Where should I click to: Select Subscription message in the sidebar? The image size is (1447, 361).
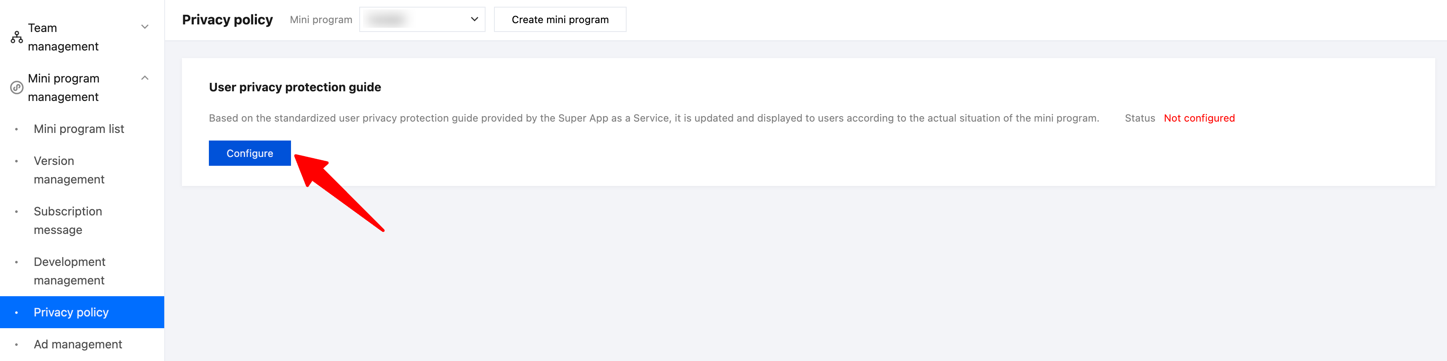pyautogui.click(x=67, y=220)
